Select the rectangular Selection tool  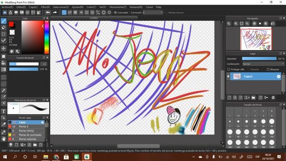(4, 77)
